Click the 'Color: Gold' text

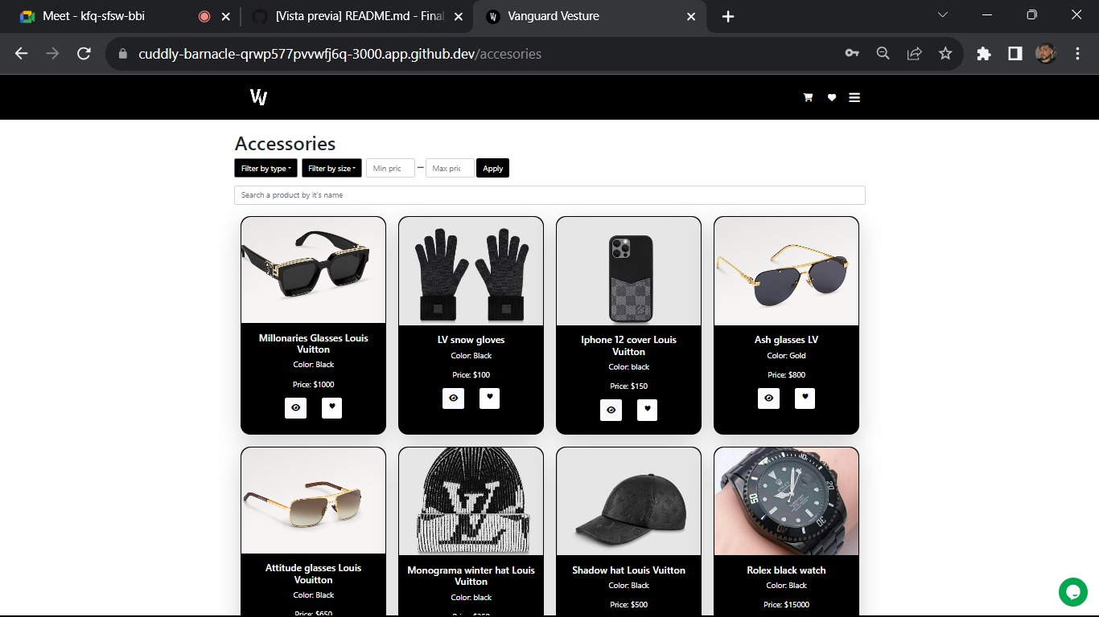click(x=786, y=356)
